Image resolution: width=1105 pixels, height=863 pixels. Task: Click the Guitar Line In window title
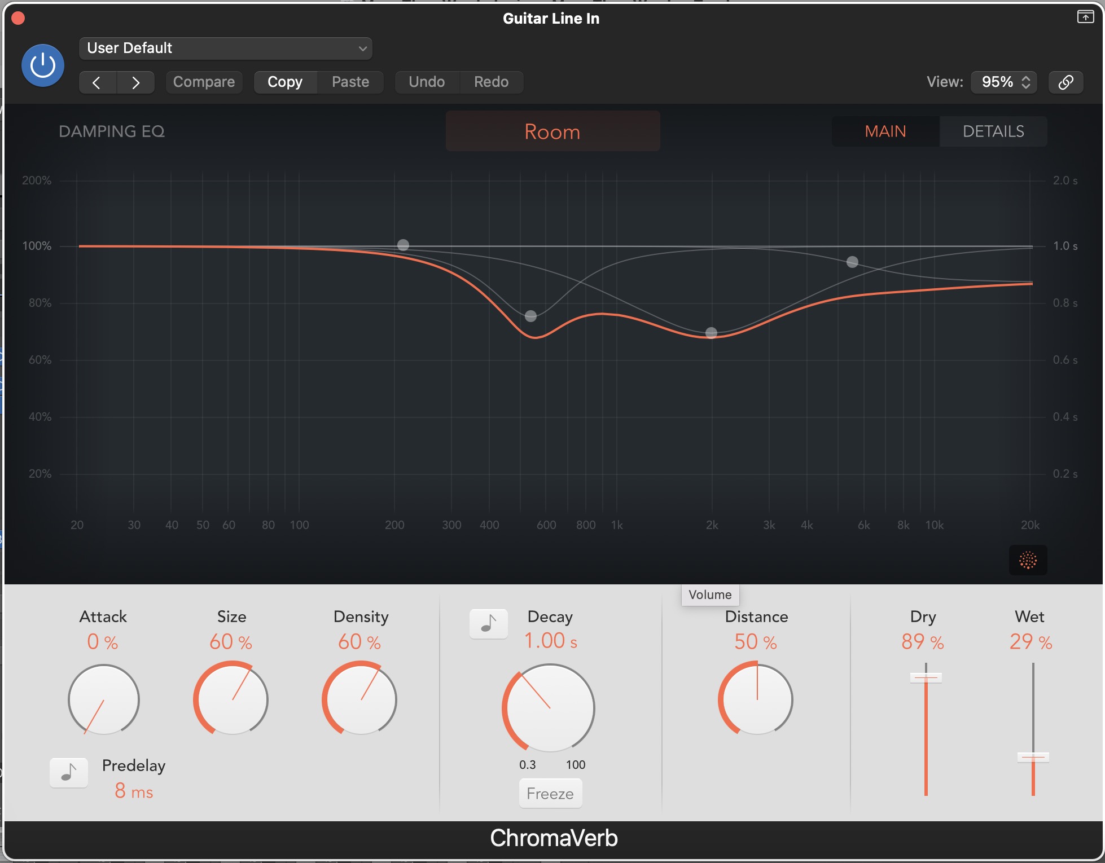tap(551, 19)
